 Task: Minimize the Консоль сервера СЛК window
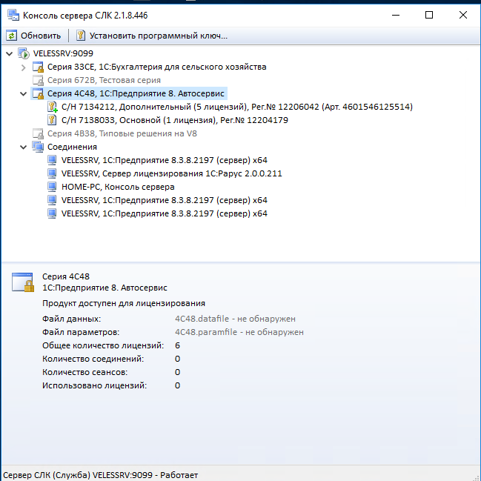(396, 15)
